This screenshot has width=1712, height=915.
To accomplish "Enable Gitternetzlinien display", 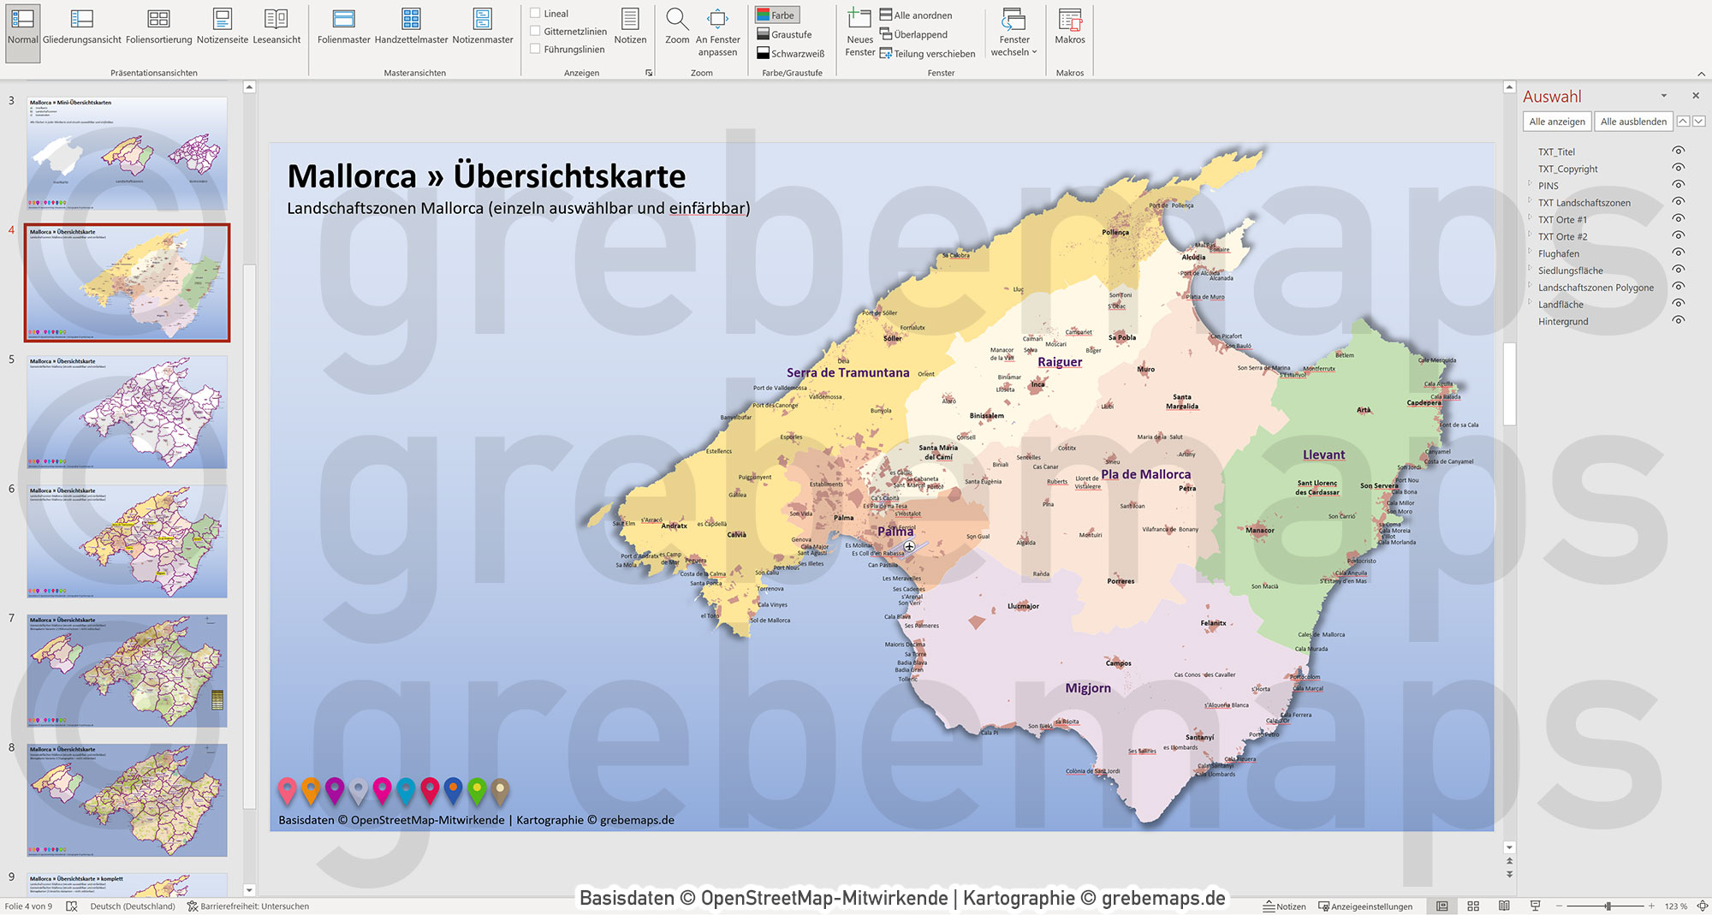I will point(534,31).
